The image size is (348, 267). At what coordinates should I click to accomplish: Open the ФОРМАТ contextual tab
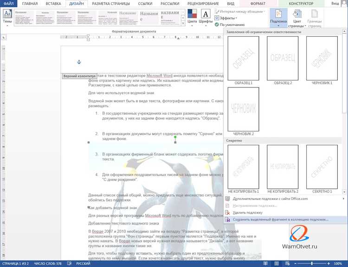click(x=258, y=4)
